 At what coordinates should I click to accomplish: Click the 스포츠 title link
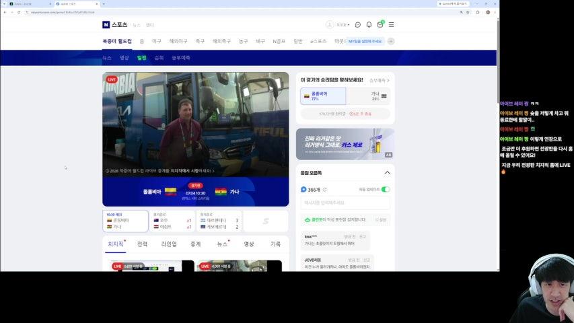click(x=119, y=24)
